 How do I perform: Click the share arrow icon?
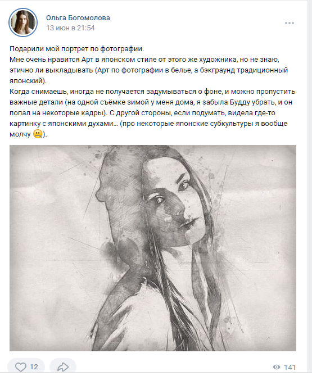coord(63,367)
